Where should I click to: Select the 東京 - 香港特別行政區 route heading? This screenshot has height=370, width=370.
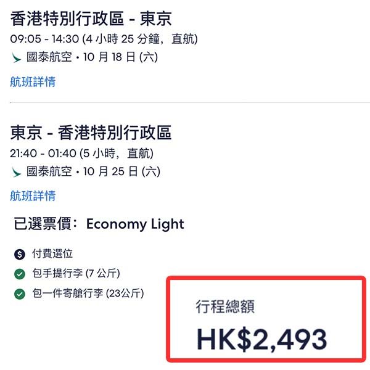91,133
